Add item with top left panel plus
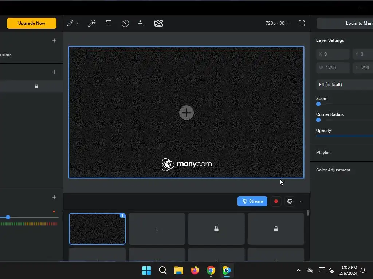Screen dimensions: 373x279 pyautogui.click(x=54, y=40)
